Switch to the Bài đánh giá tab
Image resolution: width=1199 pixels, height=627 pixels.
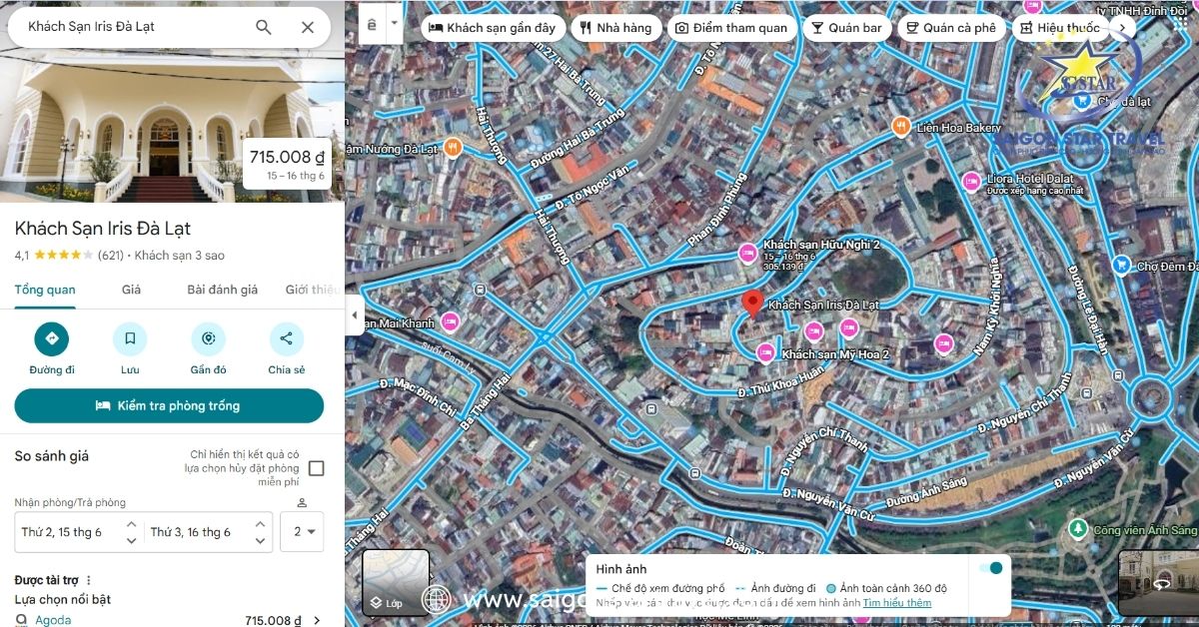(223, 290)
